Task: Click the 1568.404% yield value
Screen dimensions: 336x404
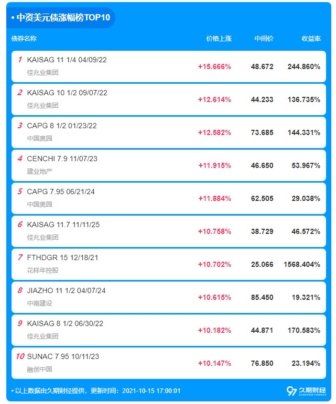Action: click(x=302, y=264)
